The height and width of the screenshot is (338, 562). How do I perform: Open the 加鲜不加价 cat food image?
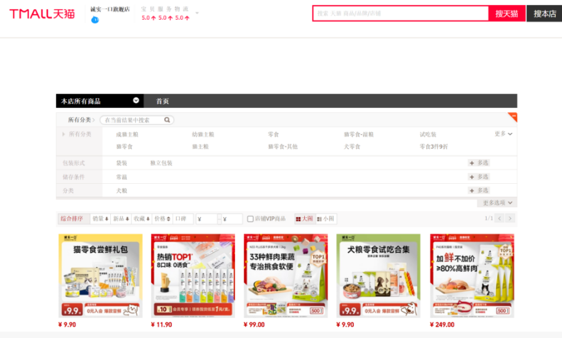472,276
